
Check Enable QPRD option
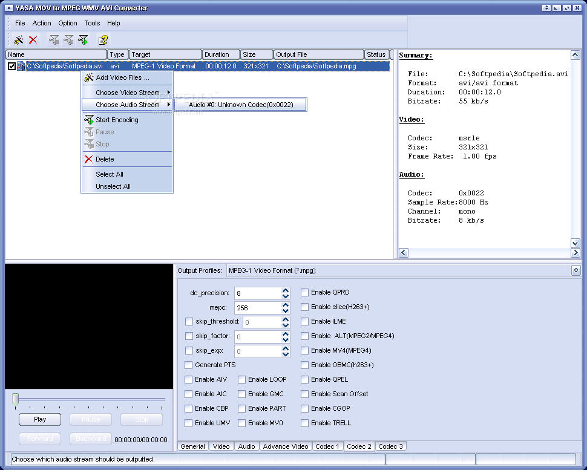pos(304,292)
